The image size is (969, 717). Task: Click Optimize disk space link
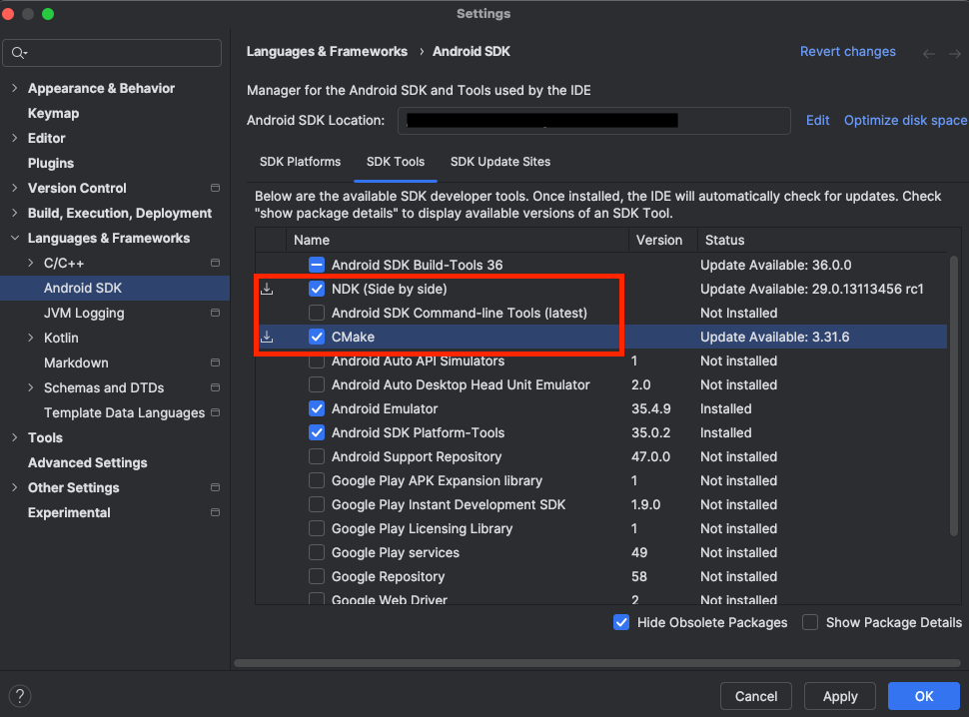click(905, 121)
